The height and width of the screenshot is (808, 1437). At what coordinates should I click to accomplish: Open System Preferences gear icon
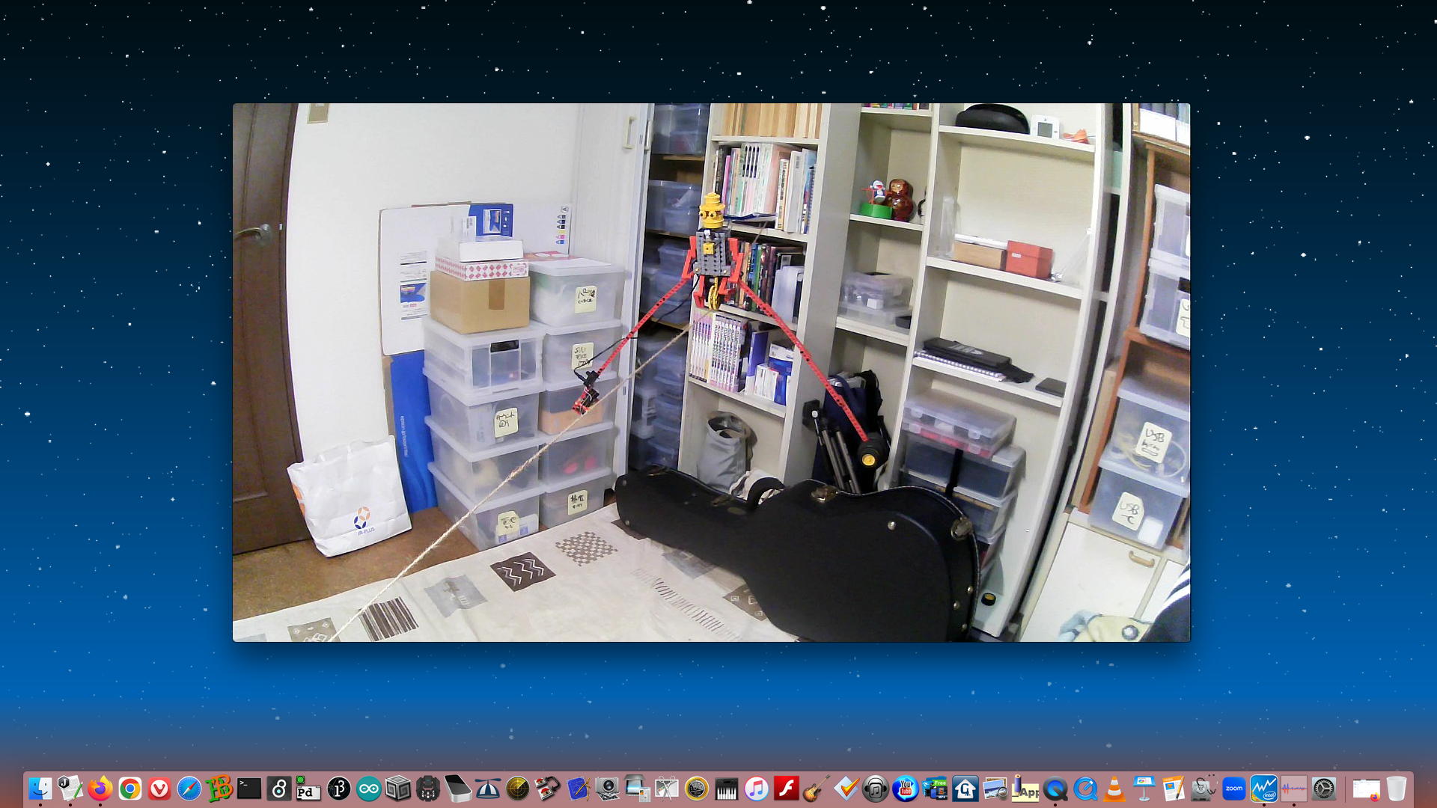point(1323,789)
